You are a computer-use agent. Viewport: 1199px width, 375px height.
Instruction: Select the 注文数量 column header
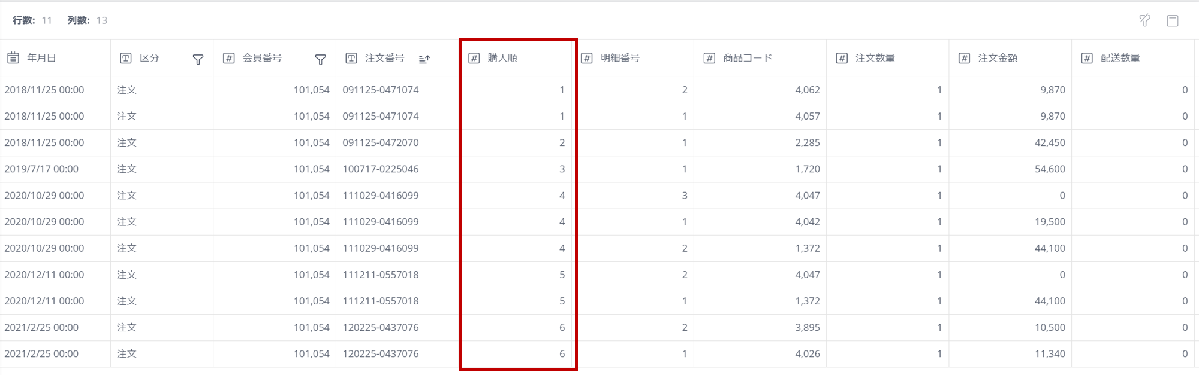875,58
